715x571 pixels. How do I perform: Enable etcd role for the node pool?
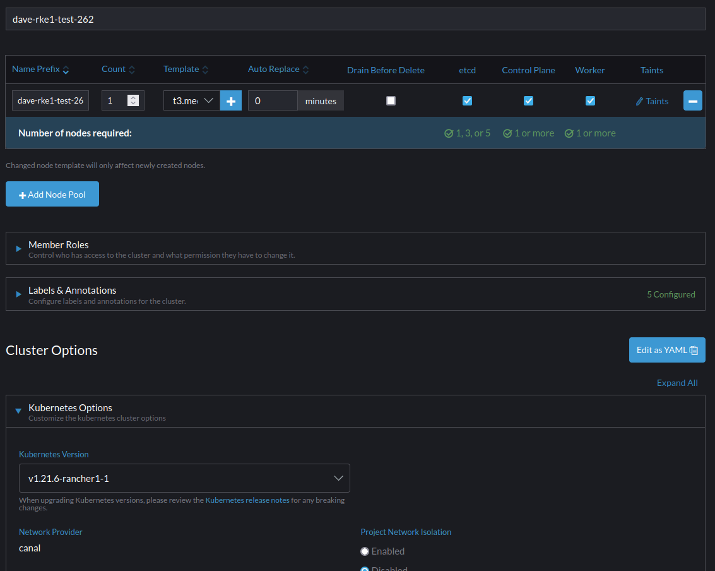pos(466,100)
